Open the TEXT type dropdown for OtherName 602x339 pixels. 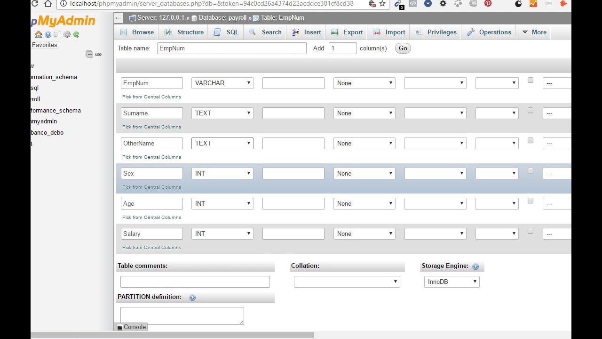222,143
